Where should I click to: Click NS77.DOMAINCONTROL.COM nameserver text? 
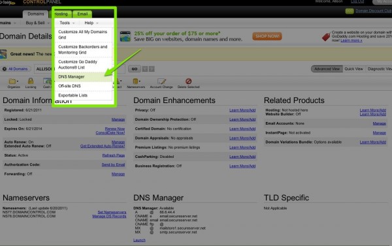[29, 212]
